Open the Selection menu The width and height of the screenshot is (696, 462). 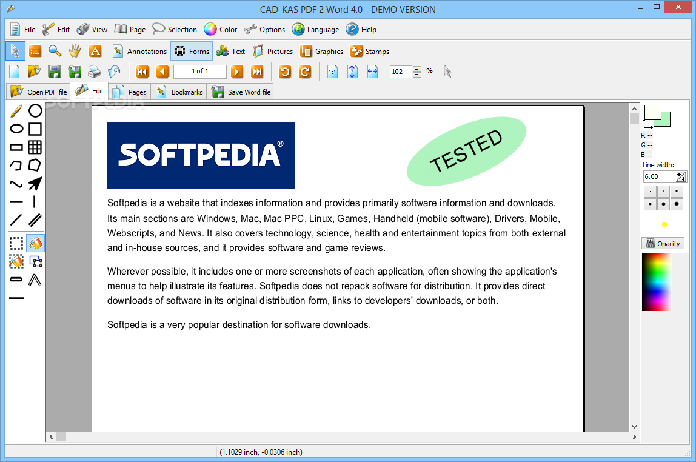click(175, 29)
